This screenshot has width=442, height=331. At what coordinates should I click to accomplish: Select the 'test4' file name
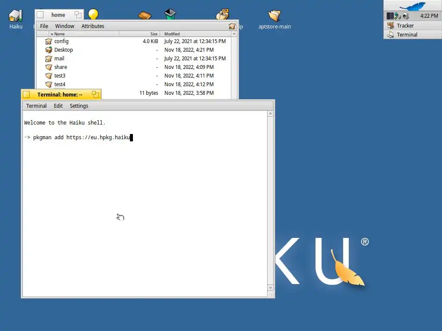pyautogui.click(x=60, y=84)
